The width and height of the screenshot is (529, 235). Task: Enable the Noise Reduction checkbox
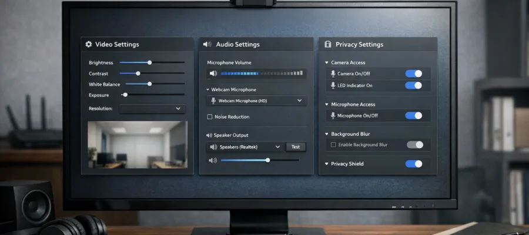(x=210, y=117)
